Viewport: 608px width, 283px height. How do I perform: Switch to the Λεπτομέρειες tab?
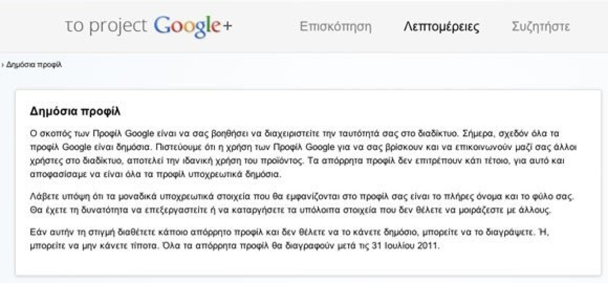(x=441, y=26)
